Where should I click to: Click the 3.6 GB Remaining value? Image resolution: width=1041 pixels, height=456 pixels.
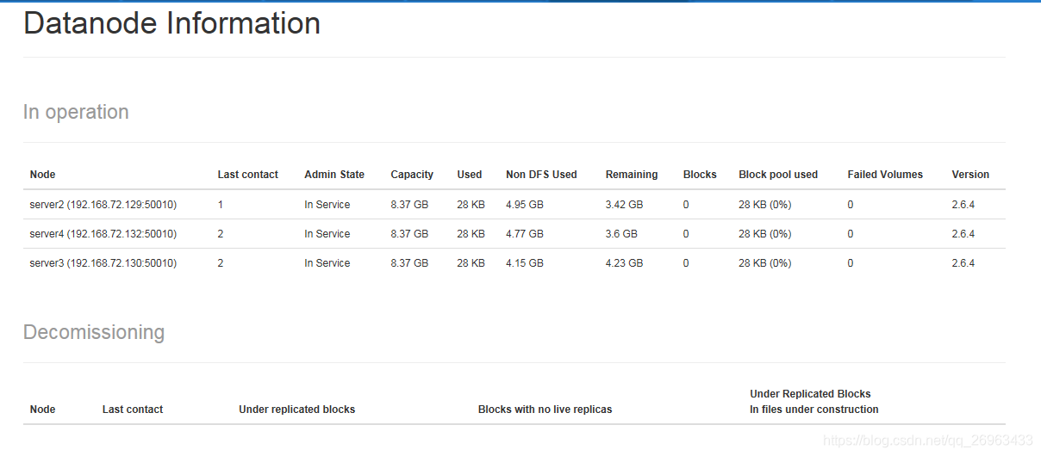pos(621,234)
